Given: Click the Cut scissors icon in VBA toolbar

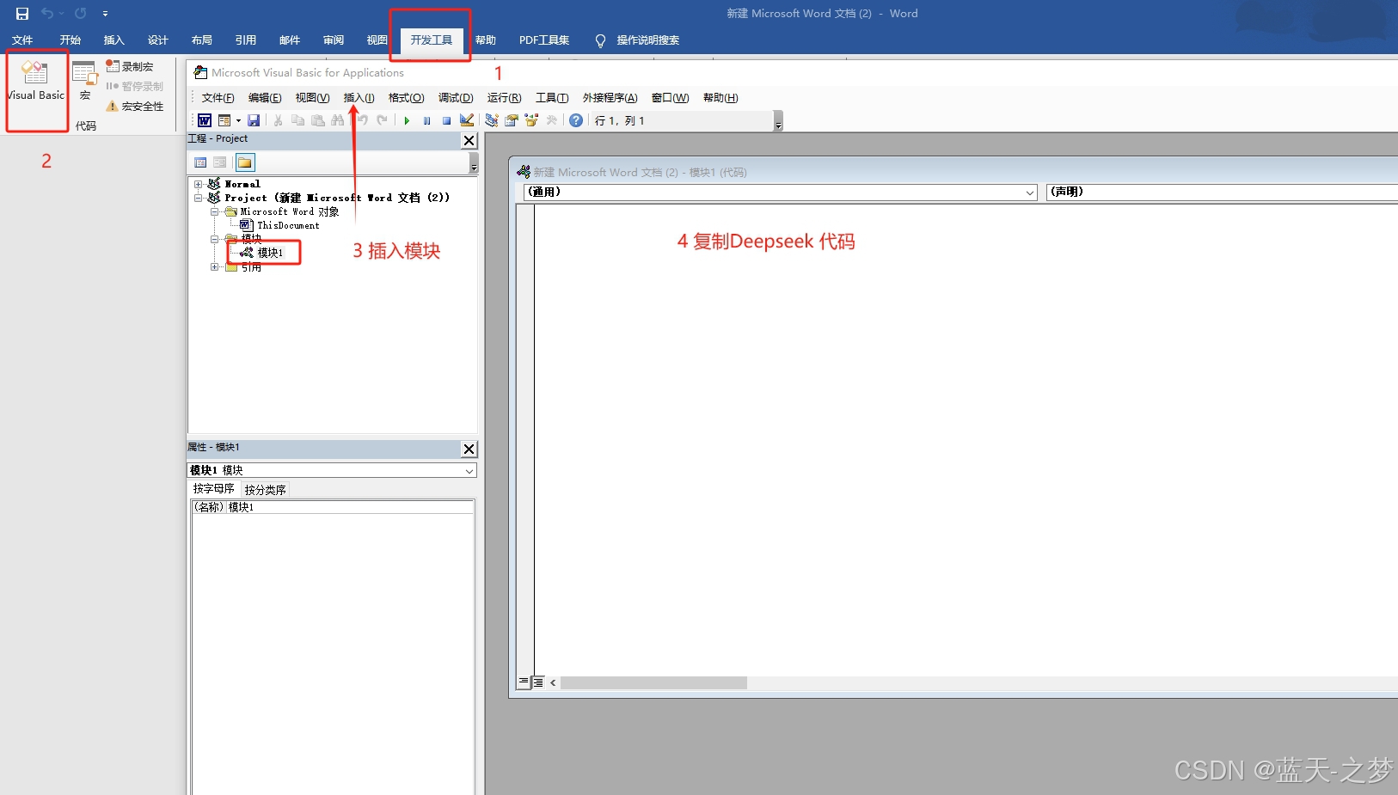Looking at the screenshot, I should click(x=278, y=120).
